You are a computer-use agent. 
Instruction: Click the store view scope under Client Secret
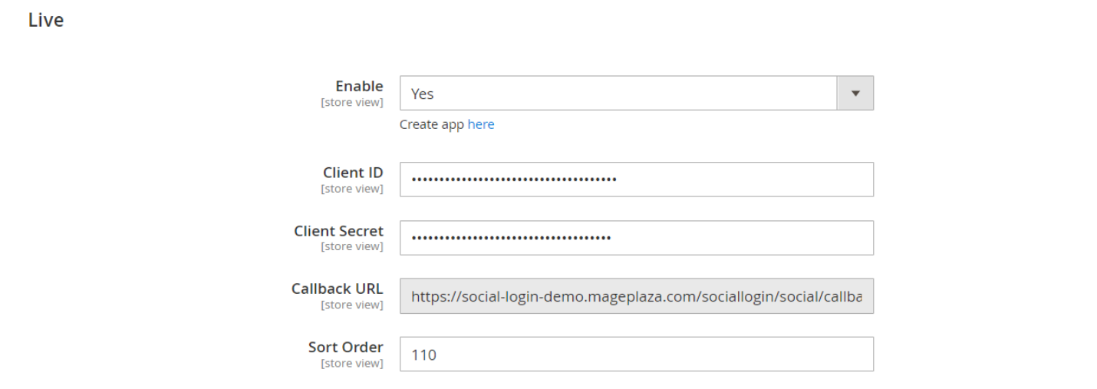pos(351,246)
